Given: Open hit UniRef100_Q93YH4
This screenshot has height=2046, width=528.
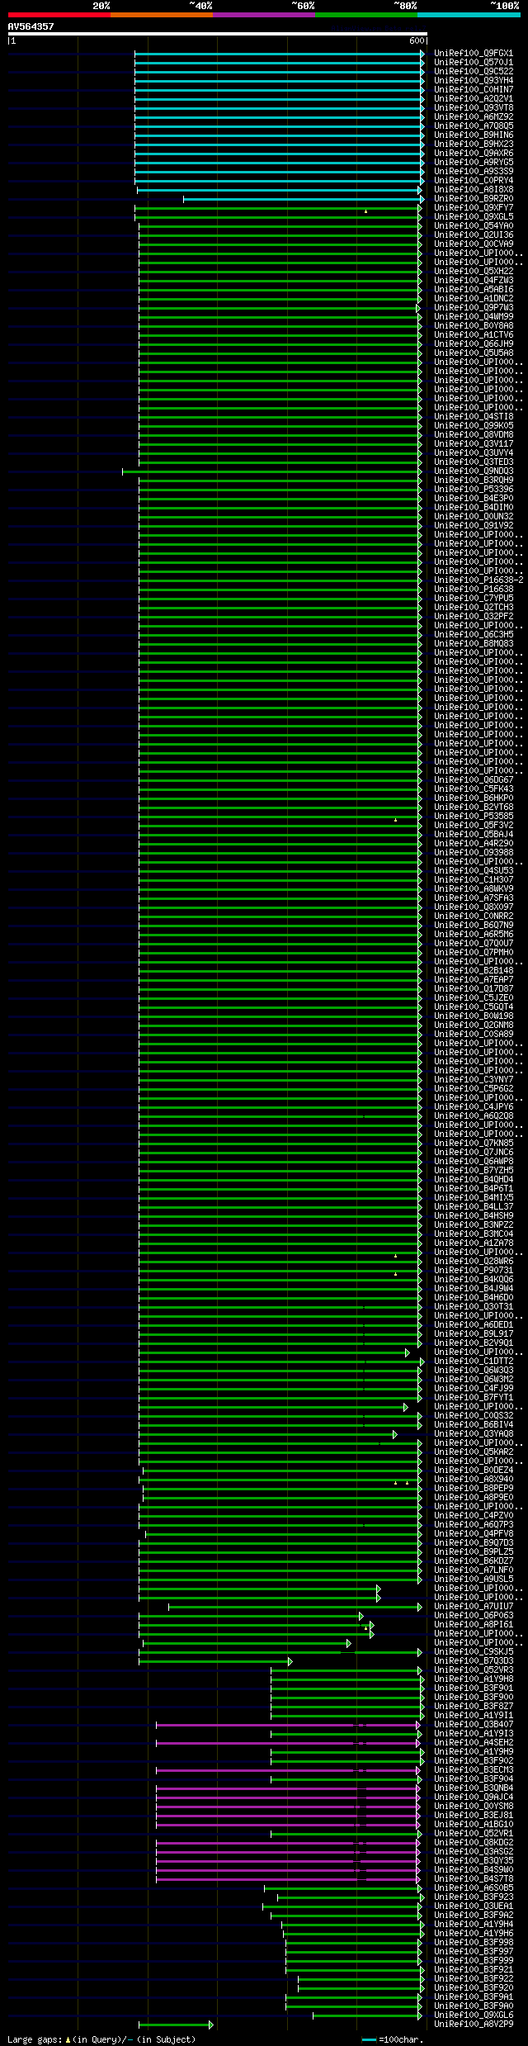Looking at the screenshot, I should click(x=474, y=81).
